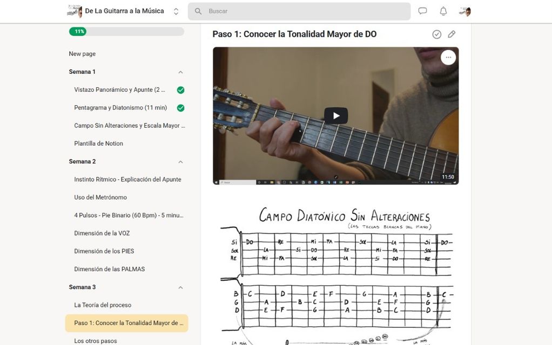Open 4 Pulsos - Pie Binario (60 Bpm) lesson
The image size is (552, 345).
pyautogui.click(x=129, y=215)
